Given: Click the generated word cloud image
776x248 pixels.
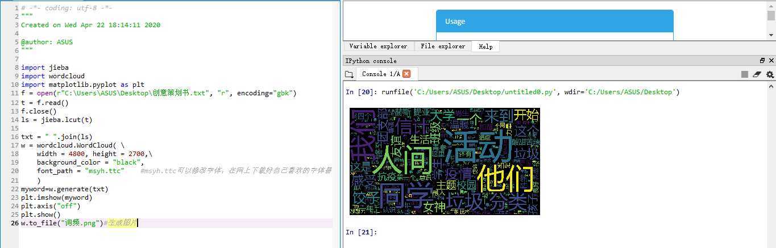Looking at the screenshot, I should (445, 161).
